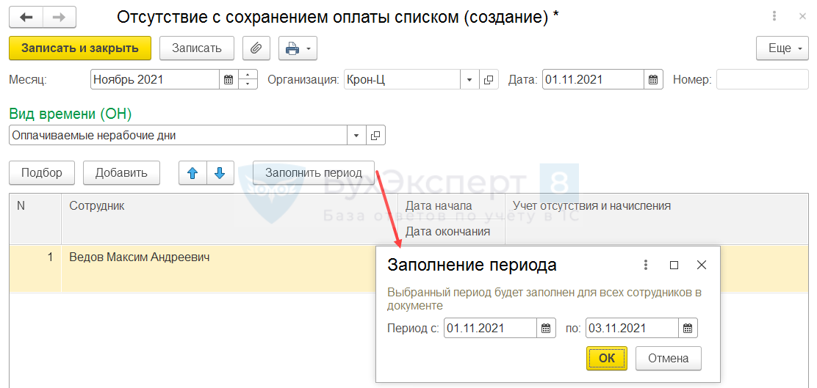The height and width of the screenshot is (388, 817).
Task: Open calendar for 'Период с' date
Action: tap(546, 328)
